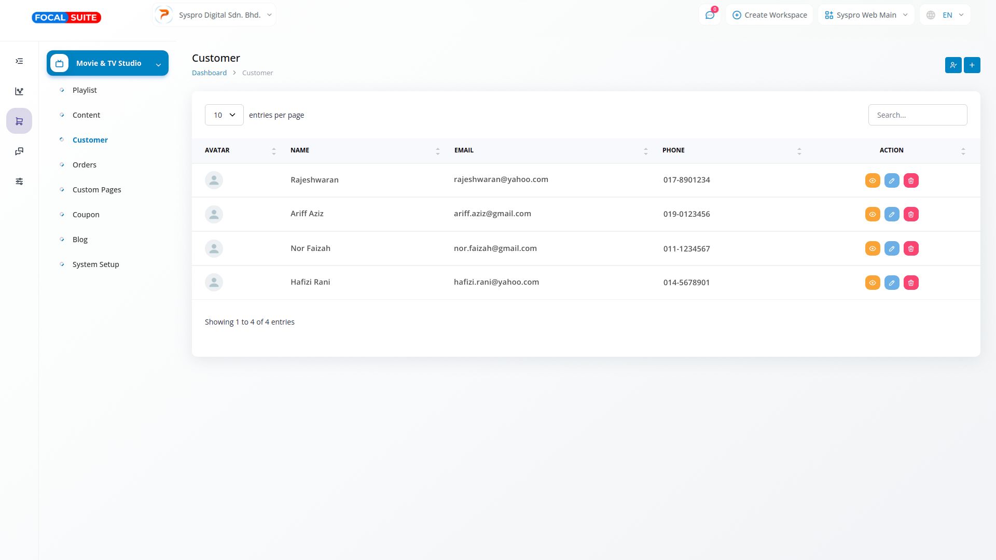This screenshot has height=560, width=996.
Task: Open Orders in the sidebar menu
Action: pos(85,165)
